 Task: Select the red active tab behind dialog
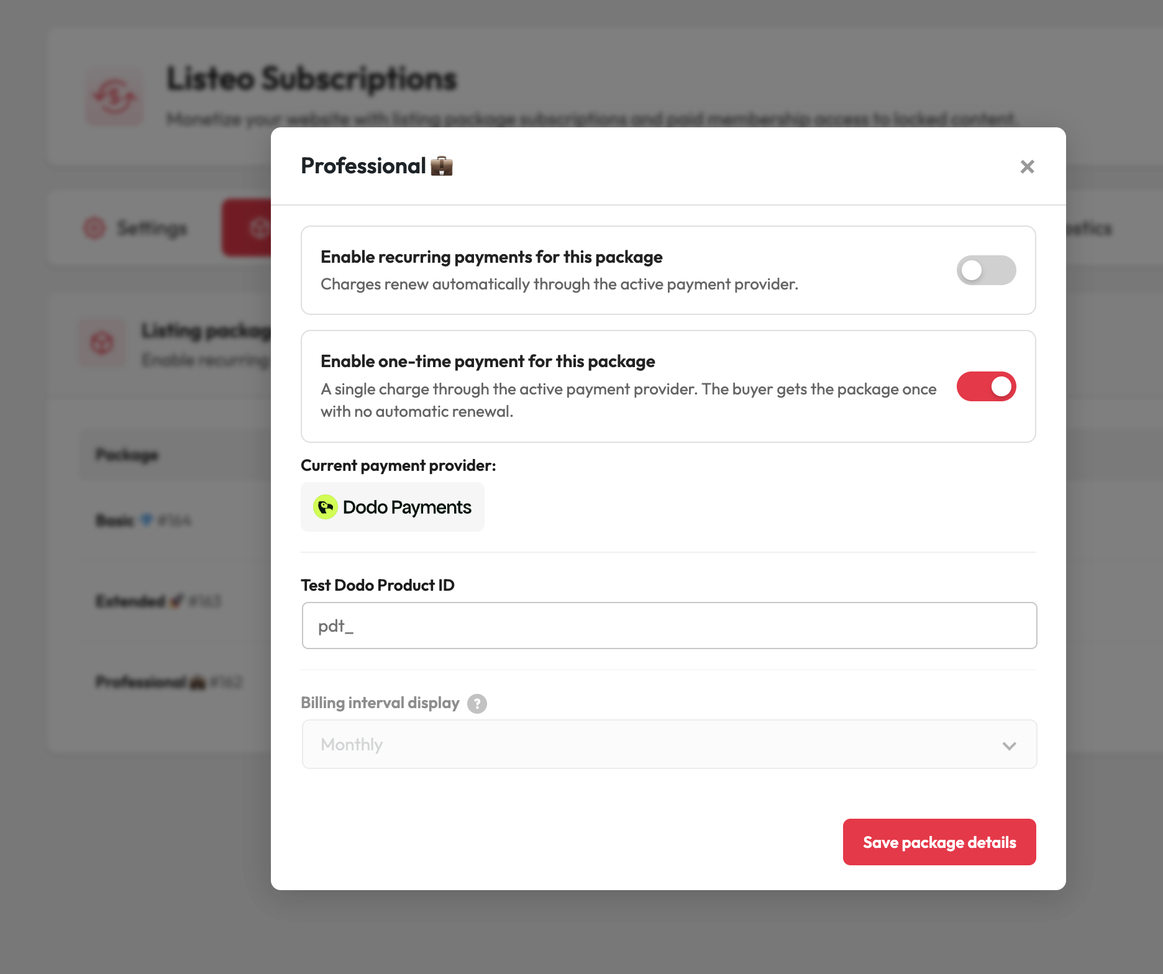[247, 228]
